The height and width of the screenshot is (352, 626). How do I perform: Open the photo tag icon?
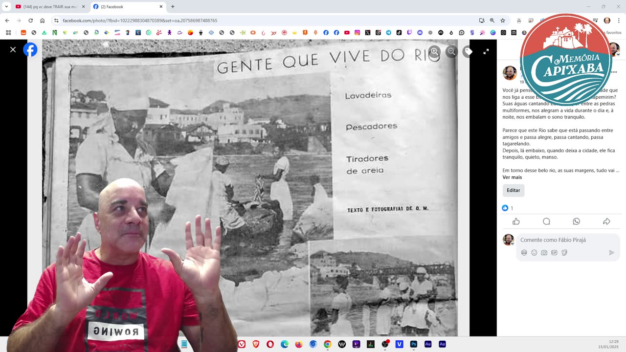click(x=469, y=51)
